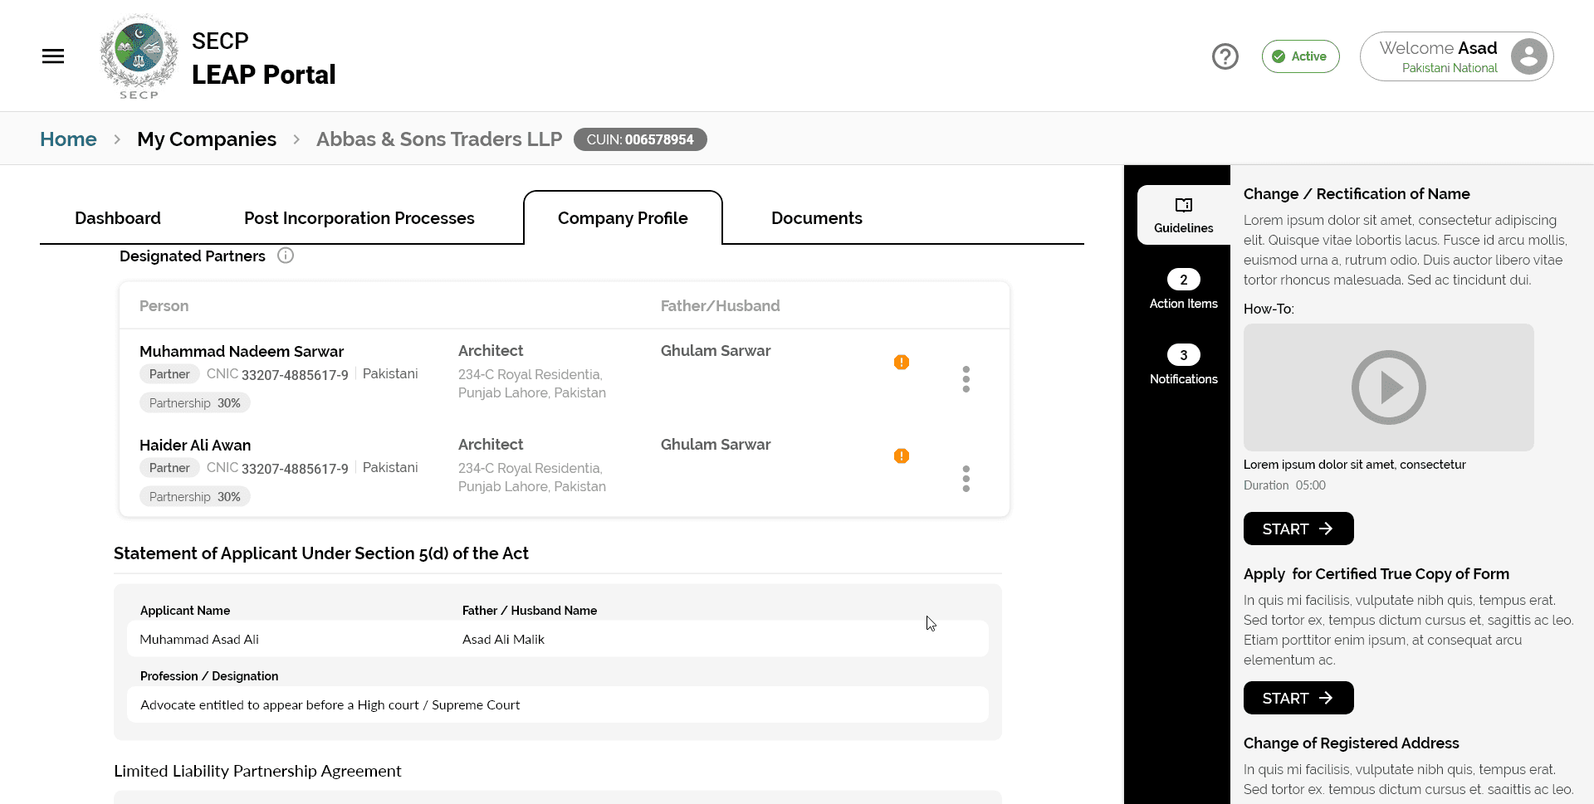The width and height of the screenshot is (1594, 804).
Task: Click the Home breadcrumb link
Action: coord(67,139)
